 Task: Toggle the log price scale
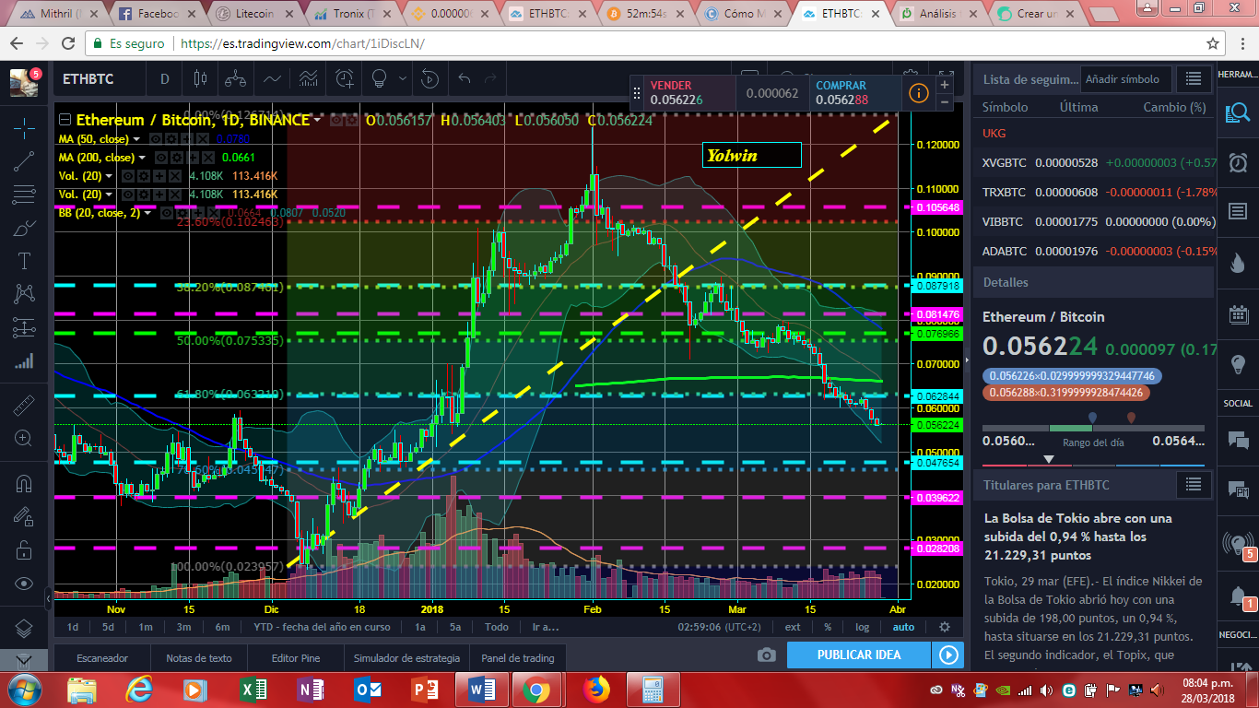point(862,627)
